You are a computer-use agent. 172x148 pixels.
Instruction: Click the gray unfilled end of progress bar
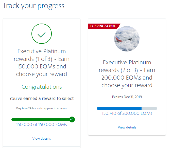coord(150,108)
